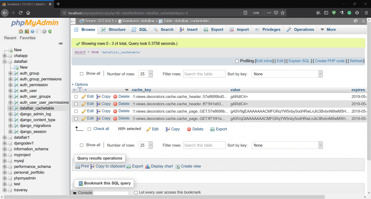Expand the chatapp database node
Image resolution: width=371 pixels, height=199 pixels.
pos(4,56)
